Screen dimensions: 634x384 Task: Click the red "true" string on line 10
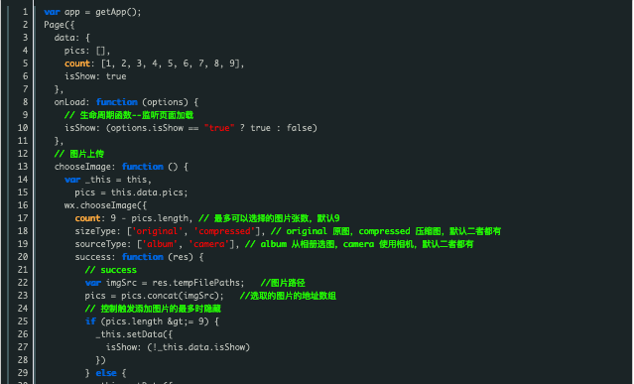[x=219, y=128]
